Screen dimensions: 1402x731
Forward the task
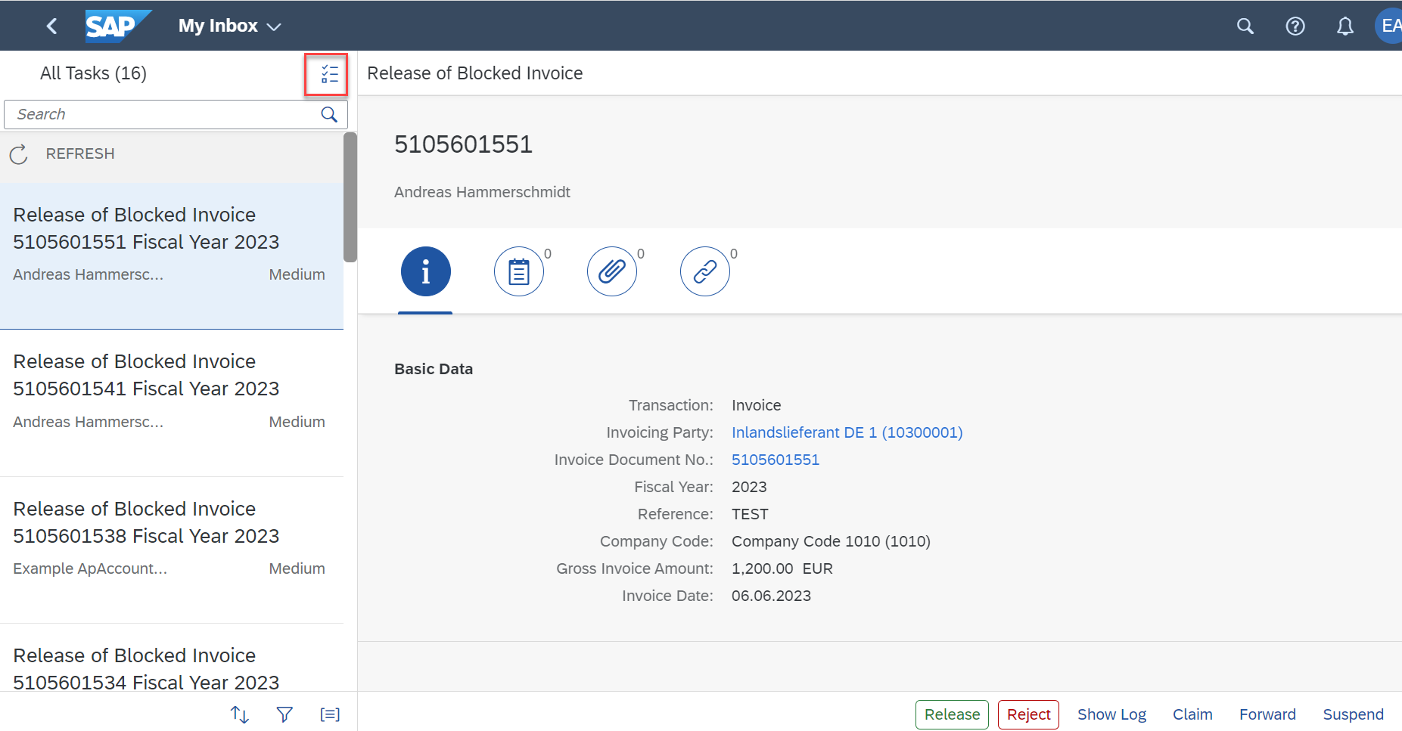pyautogui.click(x=1267, y=714)
